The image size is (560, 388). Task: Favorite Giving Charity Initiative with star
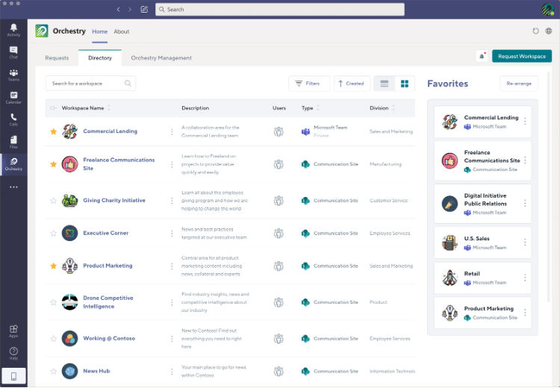(x=54, y=201)
